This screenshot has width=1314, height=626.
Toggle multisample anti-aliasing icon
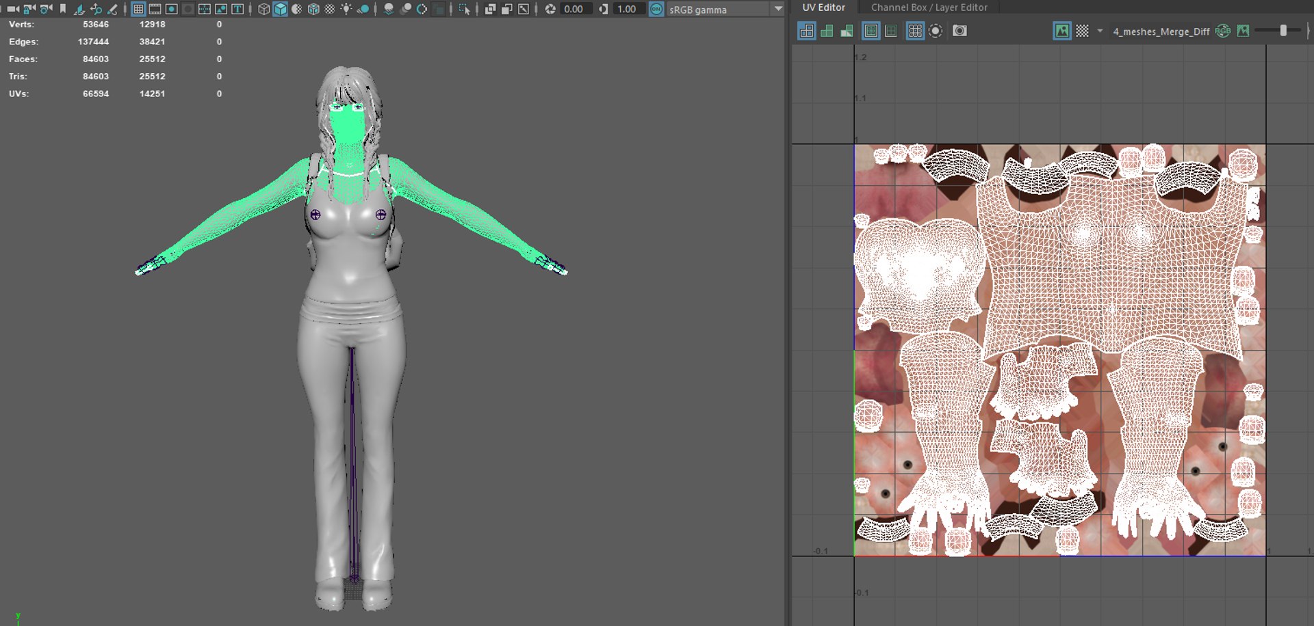(422, 9)
